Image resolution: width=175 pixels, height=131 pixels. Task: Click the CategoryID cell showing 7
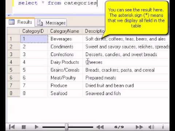[x=34, y=86]
